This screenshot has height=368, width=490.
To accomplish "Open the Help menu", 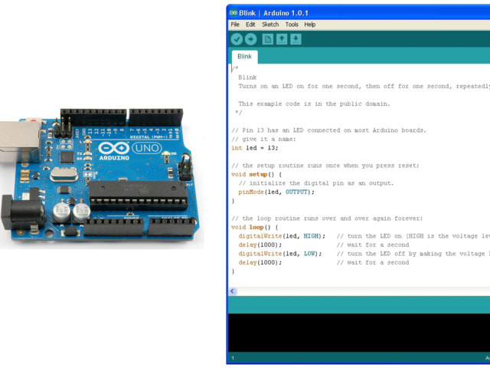I will click(309, 25).
